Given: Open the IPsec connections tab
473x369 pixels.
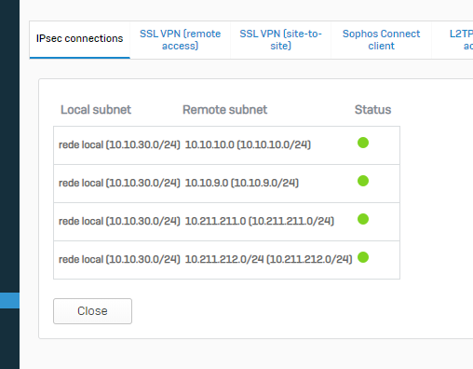Looking at the screenshot, I should point(80,39).
